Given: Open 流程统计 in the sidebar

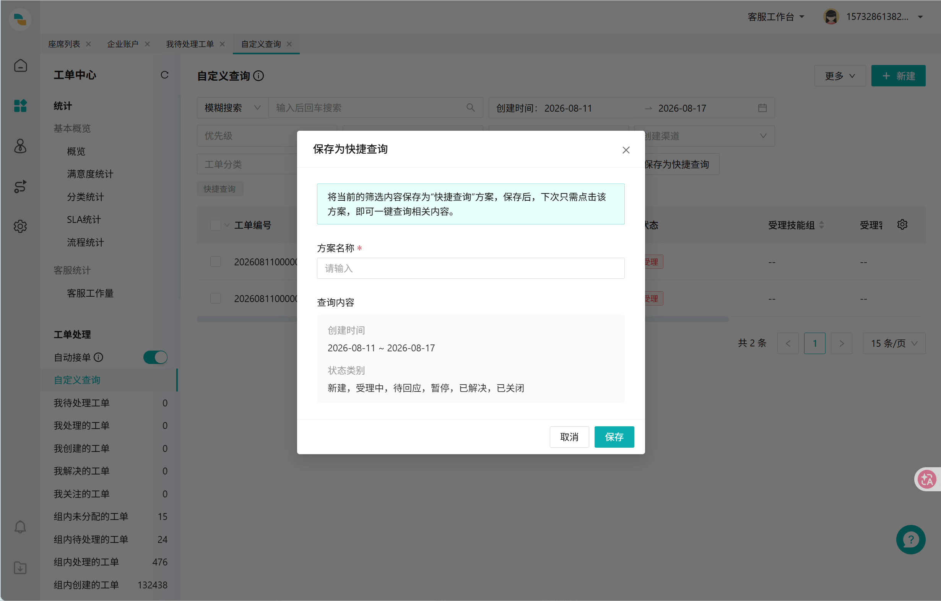Looking at the screenshot, I should [86, 242].
